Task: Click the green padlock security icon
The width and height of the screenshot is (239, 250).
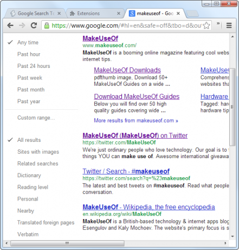Action: (47, 26)
